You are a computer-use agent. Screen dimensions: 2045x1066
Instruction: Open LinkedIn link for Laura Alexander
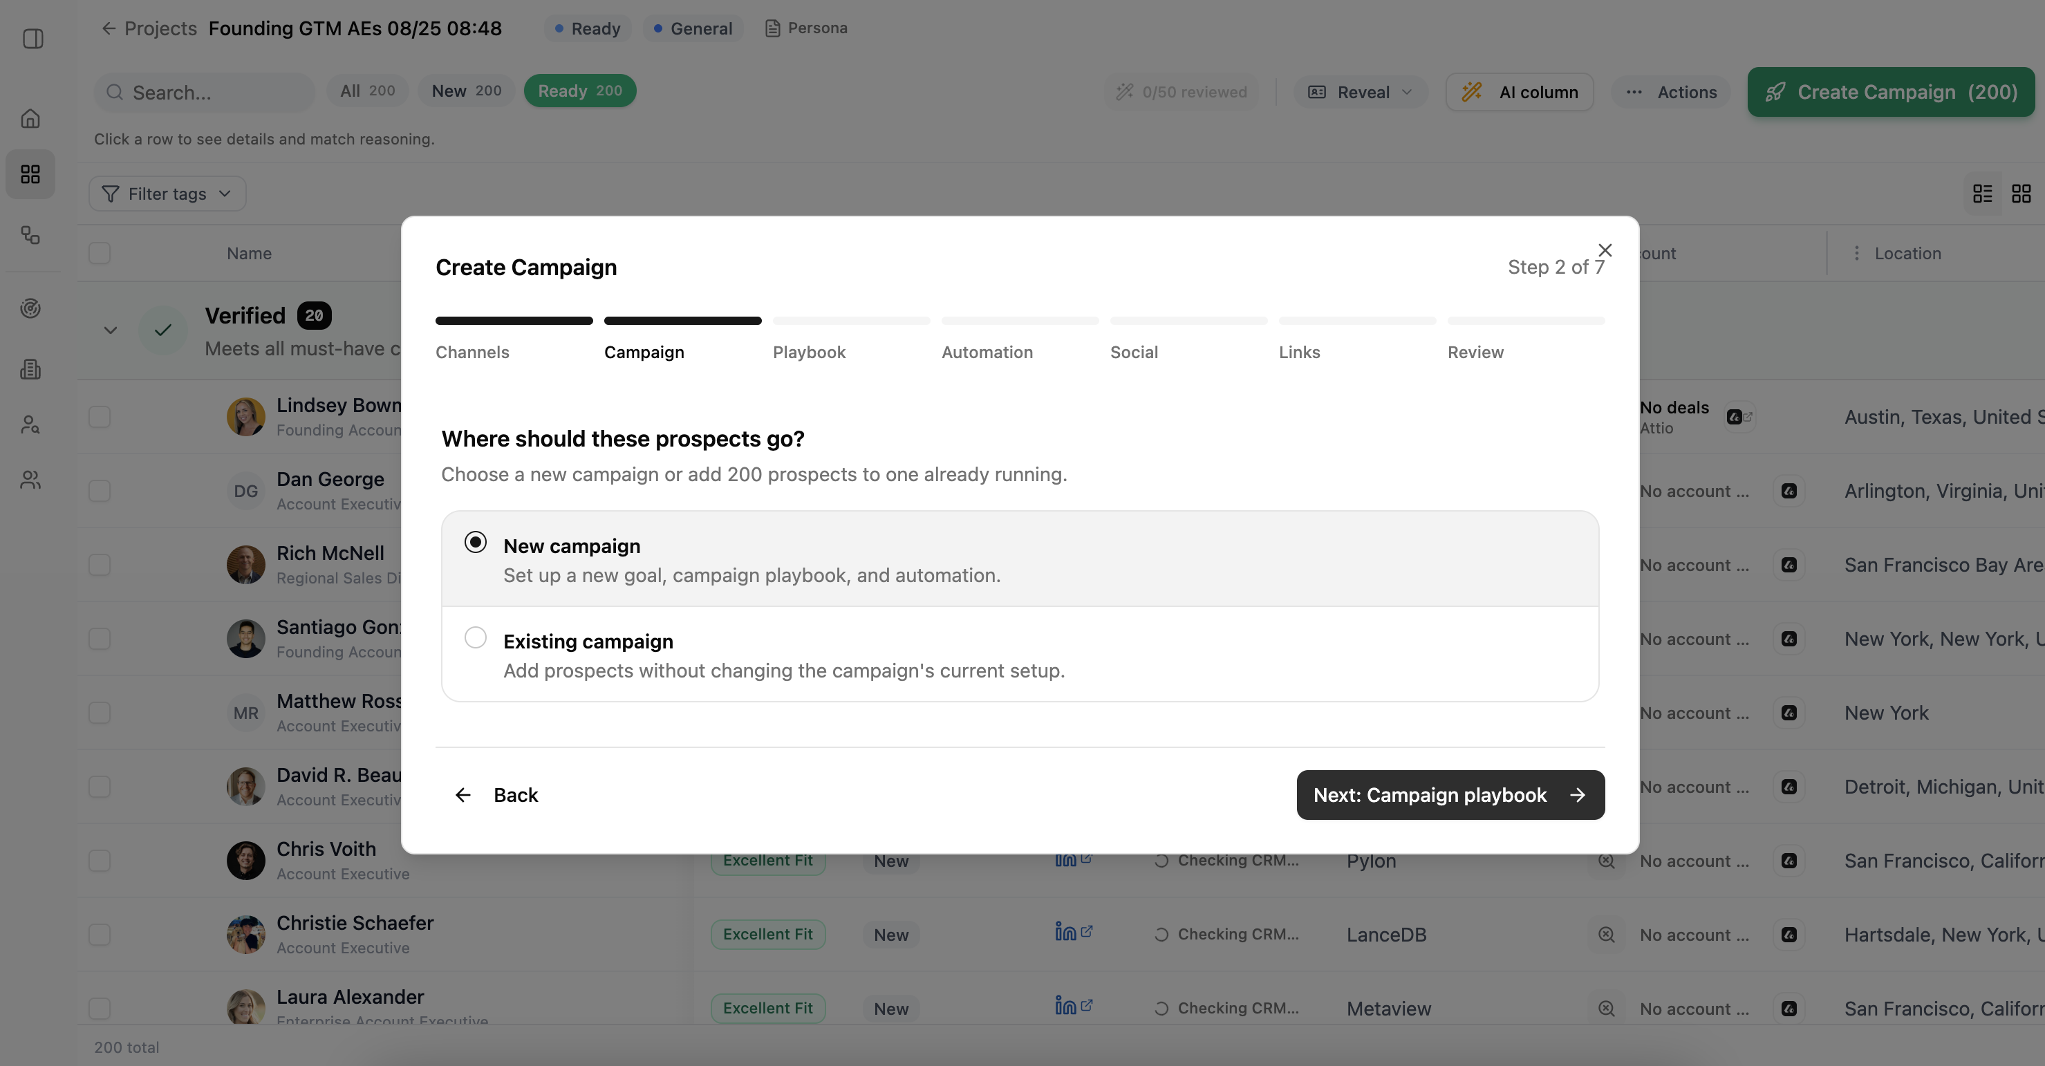click(x=1073, y=1006)
